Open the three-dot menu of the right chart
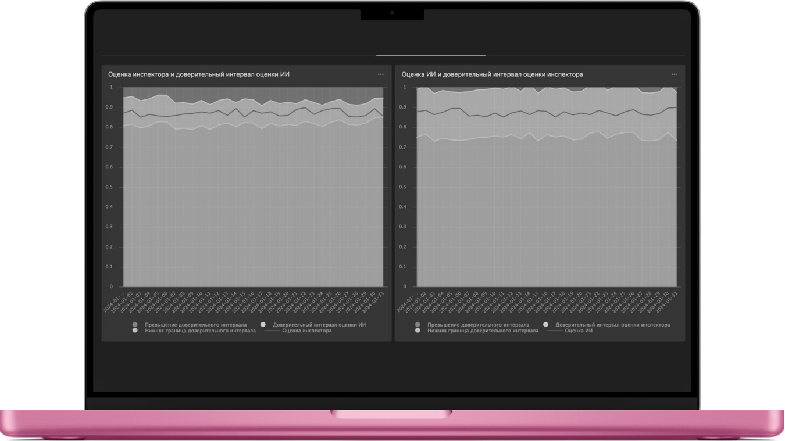Image resolution: width=785 pixels, height=441 pixels. [674, 74]
